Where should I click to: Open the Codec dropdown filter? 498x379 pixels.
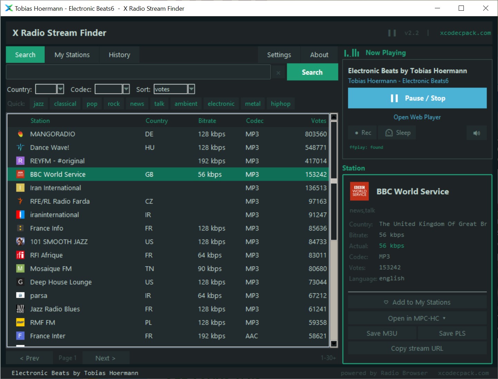[126, 89]
